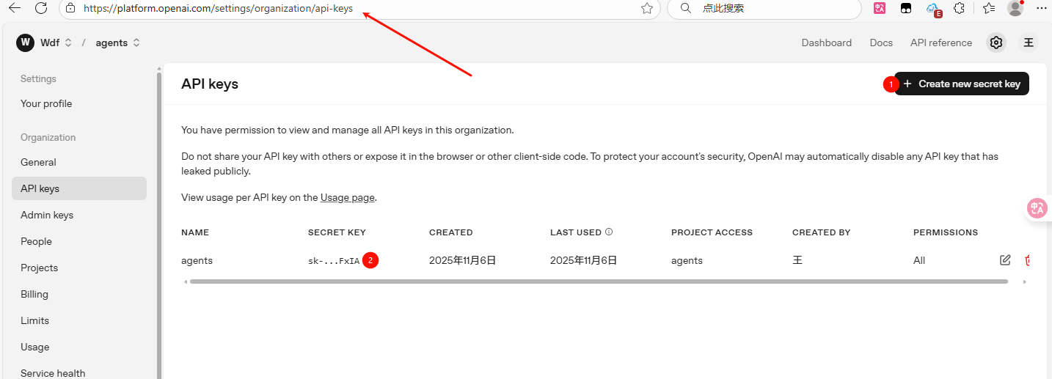The width and height of the screenshot is (1052, 379).
Task: Reload the page with refresh icon
Action: [x=41, y=8]
